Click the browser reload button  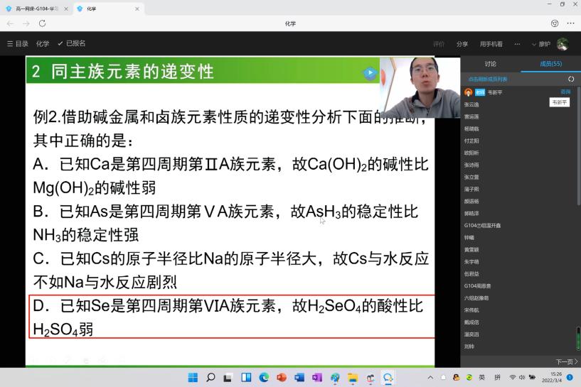(42, 23)
